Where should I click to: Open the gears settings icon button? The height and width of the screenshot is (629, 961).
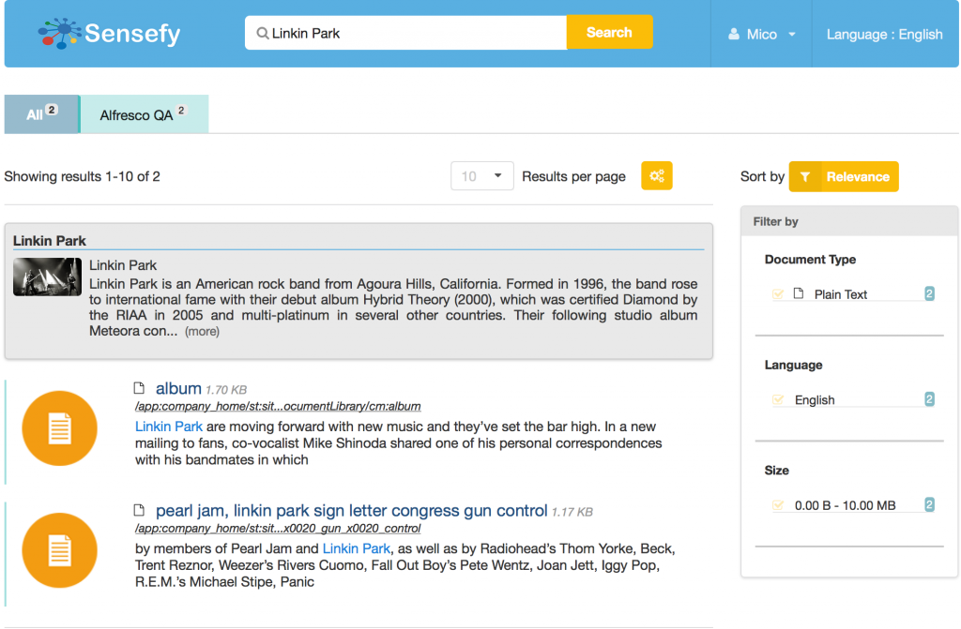[657, 176]
